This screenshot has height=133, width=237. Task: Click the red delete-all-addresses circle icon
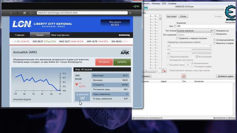point(184,76)
